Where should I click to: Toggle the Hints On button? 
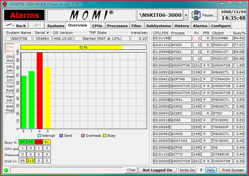(187, 170)
